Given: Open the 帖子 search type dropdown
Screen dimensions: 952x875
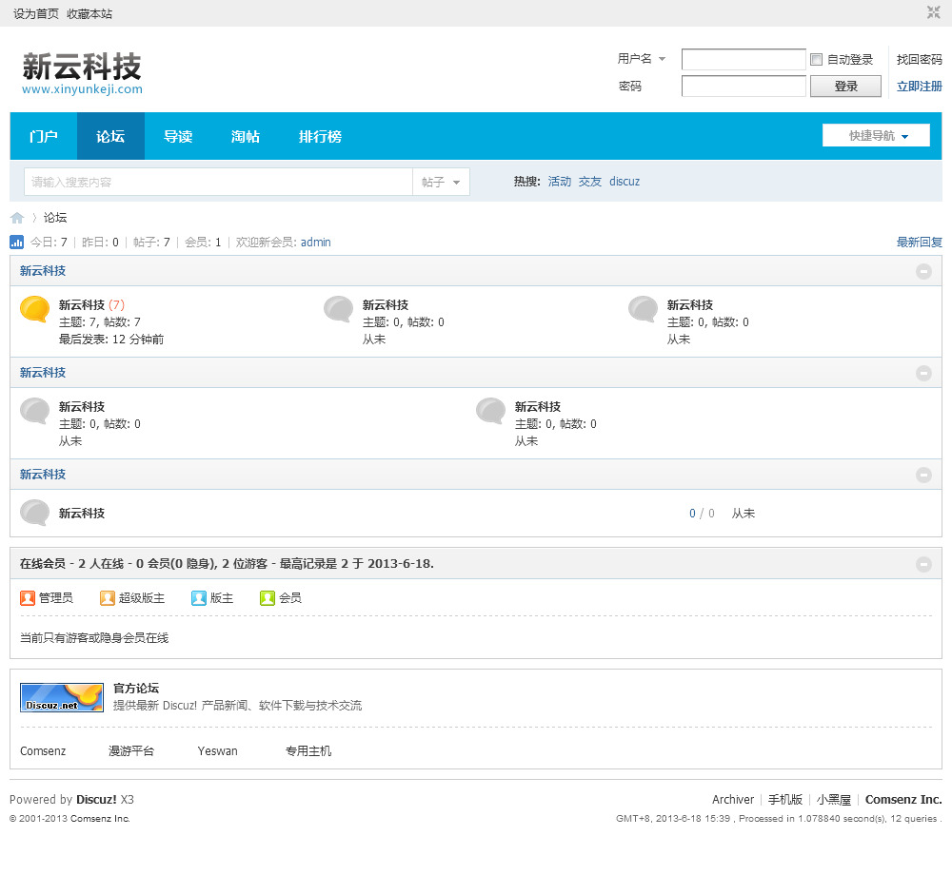Looking at the screenshot, I should (441, 182).
